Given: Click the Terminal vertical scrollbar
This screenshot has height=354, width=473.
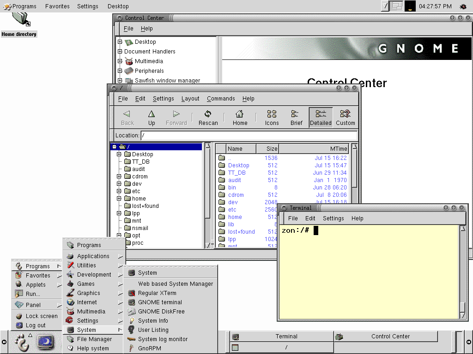Looking at the screenshot, I should tap(463, 267).
